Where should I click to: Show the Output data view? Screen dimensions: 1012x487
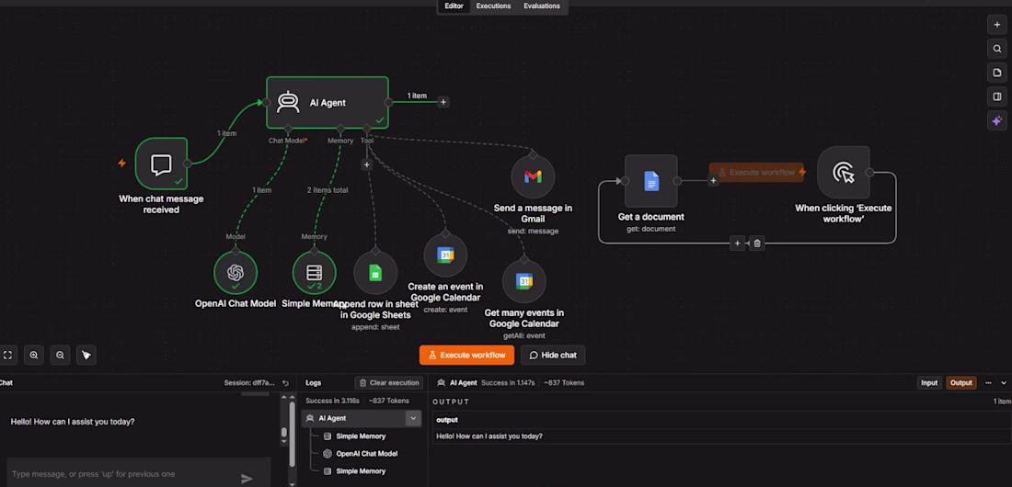tap(961, 382)
